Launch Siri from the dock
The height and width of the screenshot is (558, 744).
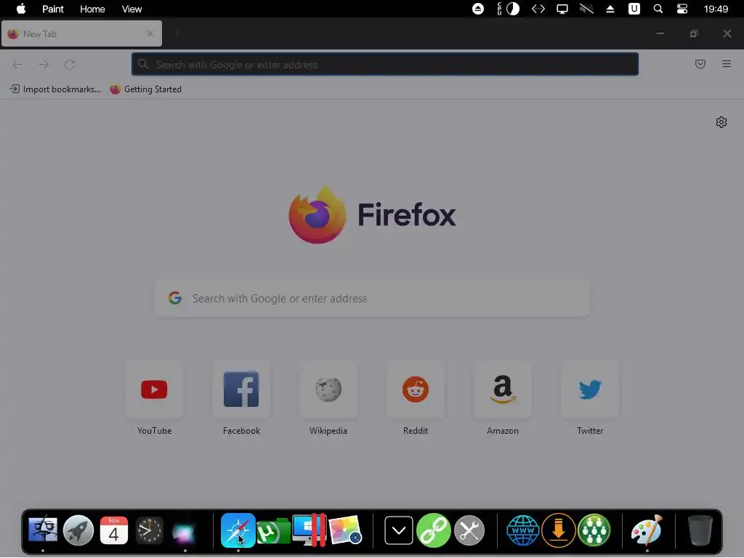point(185,532)
